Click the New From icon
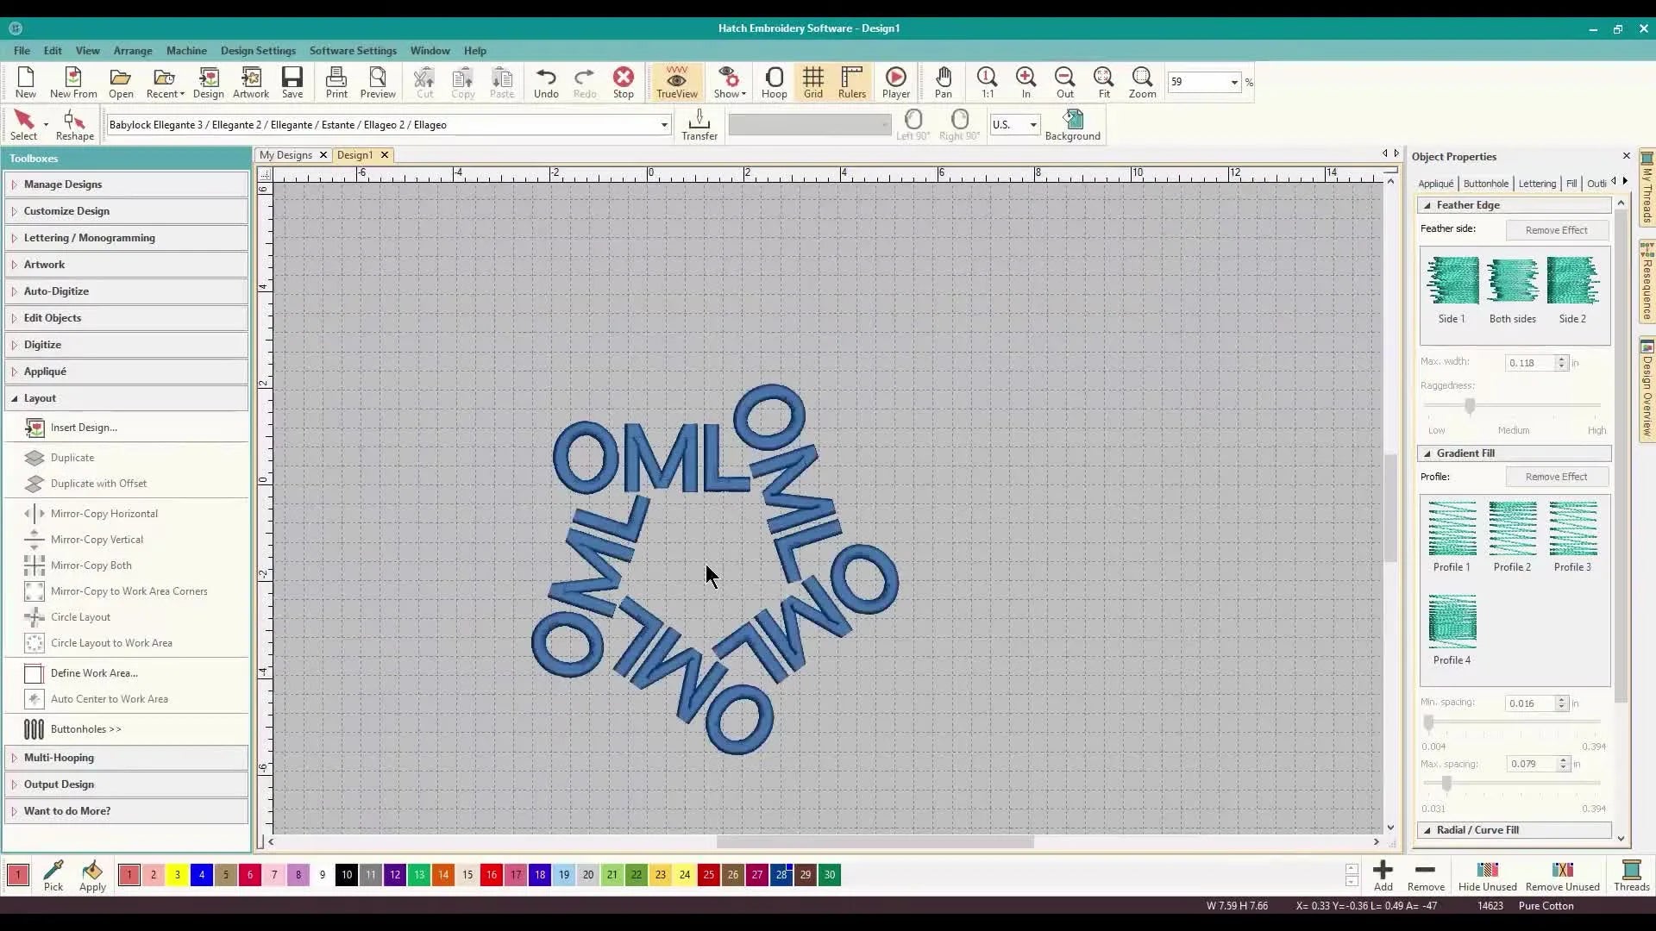This screenshot has height=931, width=1656. 73,83
